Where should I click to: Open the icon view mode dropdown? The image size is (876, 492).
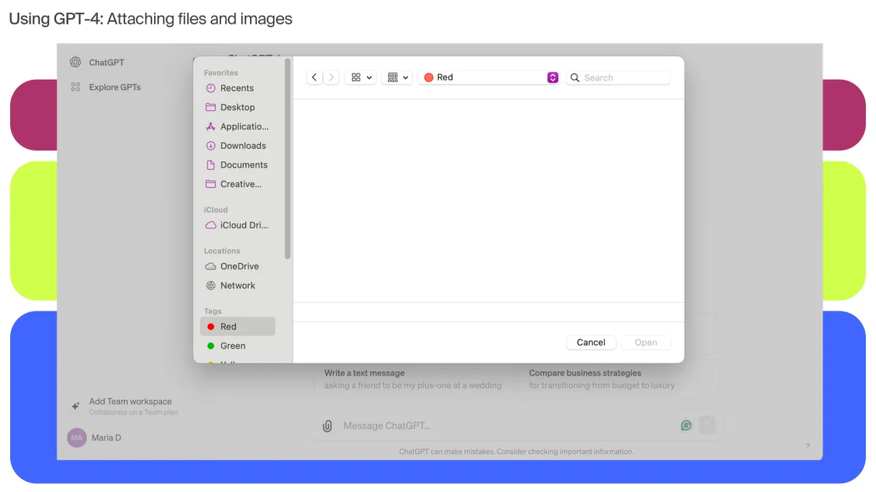pyautogui.click(x=361, y=77)
